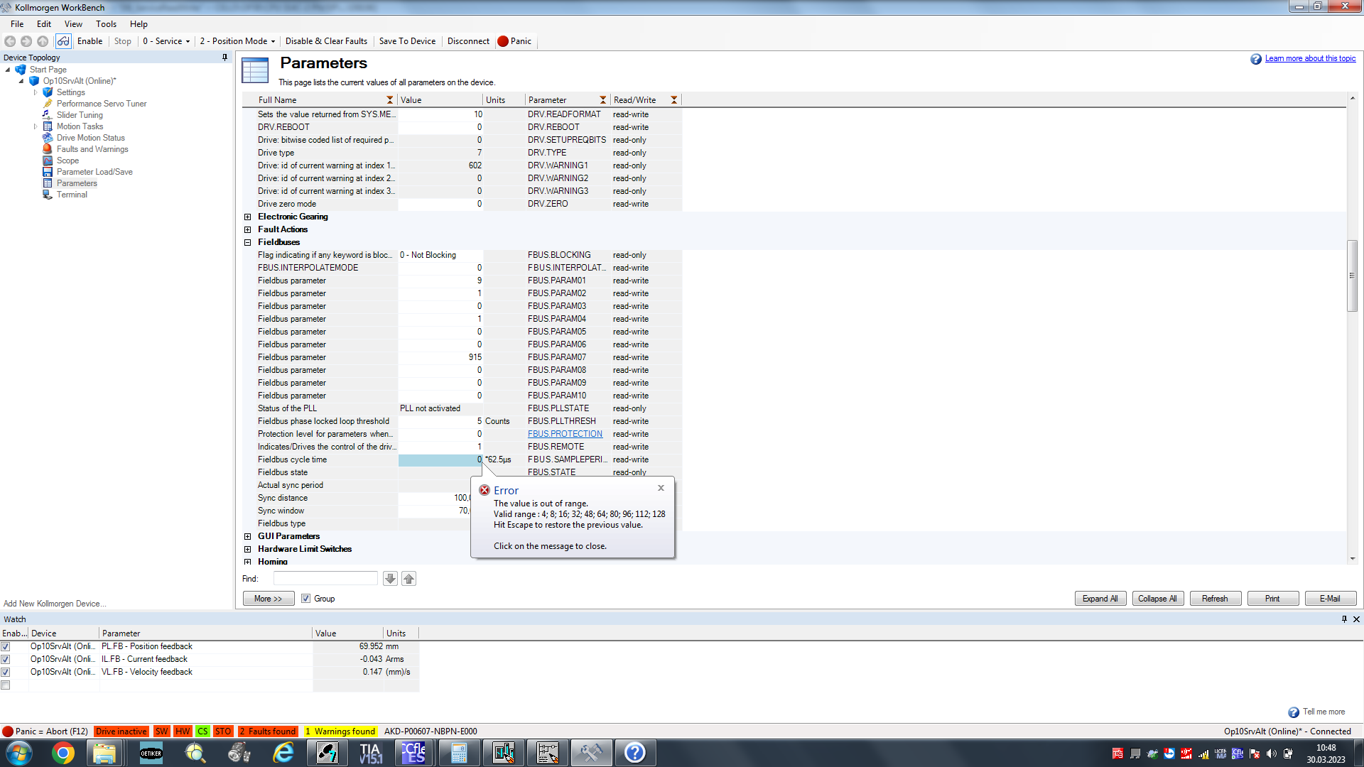Click the Find next down-arrow icon

[390, 579]
